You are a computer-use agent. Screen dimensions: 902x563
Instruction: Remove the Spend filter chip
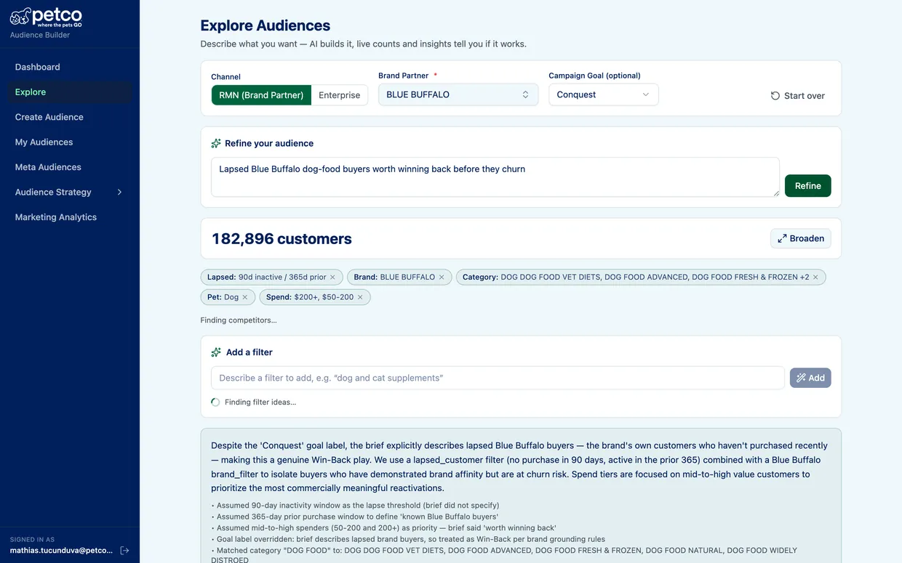(x=360, y=297)
